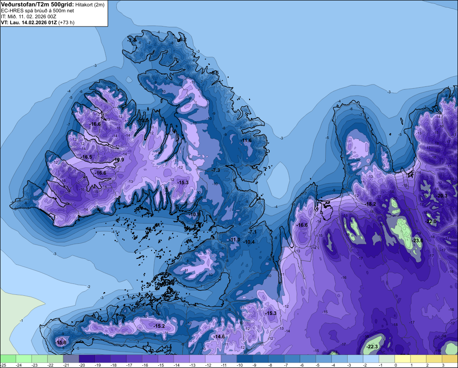Click the initial time 'IT: Mið. 11. 02. 2026 00Z' line
Viewport: 458px width, 368px height.
tap(28, 16)
